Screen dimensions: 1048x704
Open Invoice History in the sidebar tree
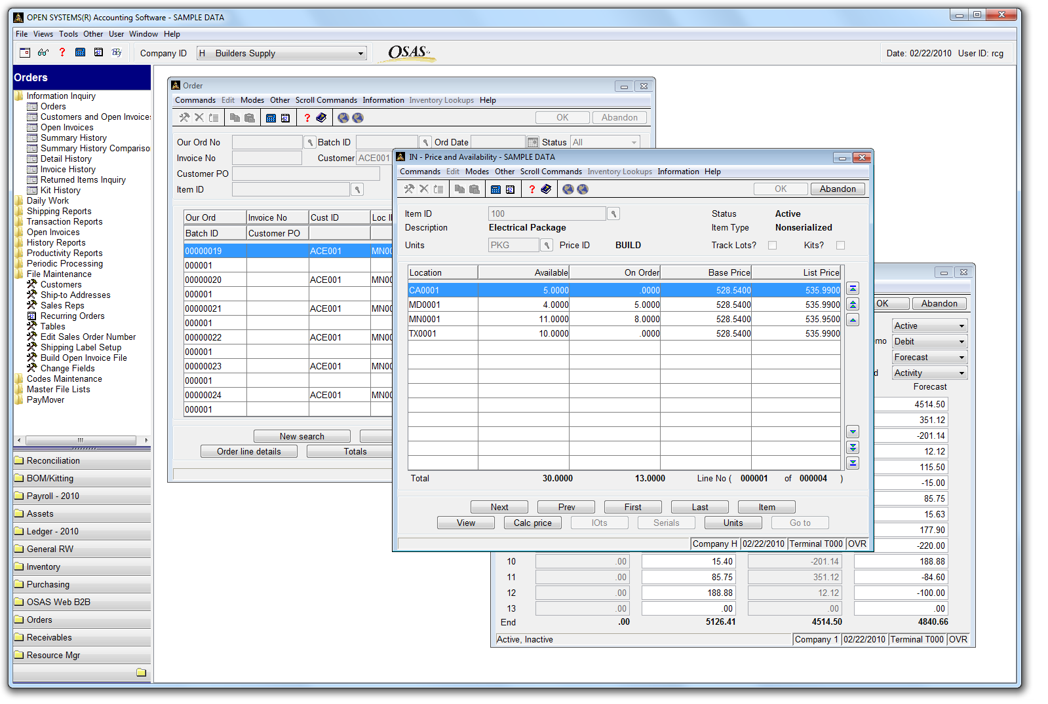click(68, 169)
